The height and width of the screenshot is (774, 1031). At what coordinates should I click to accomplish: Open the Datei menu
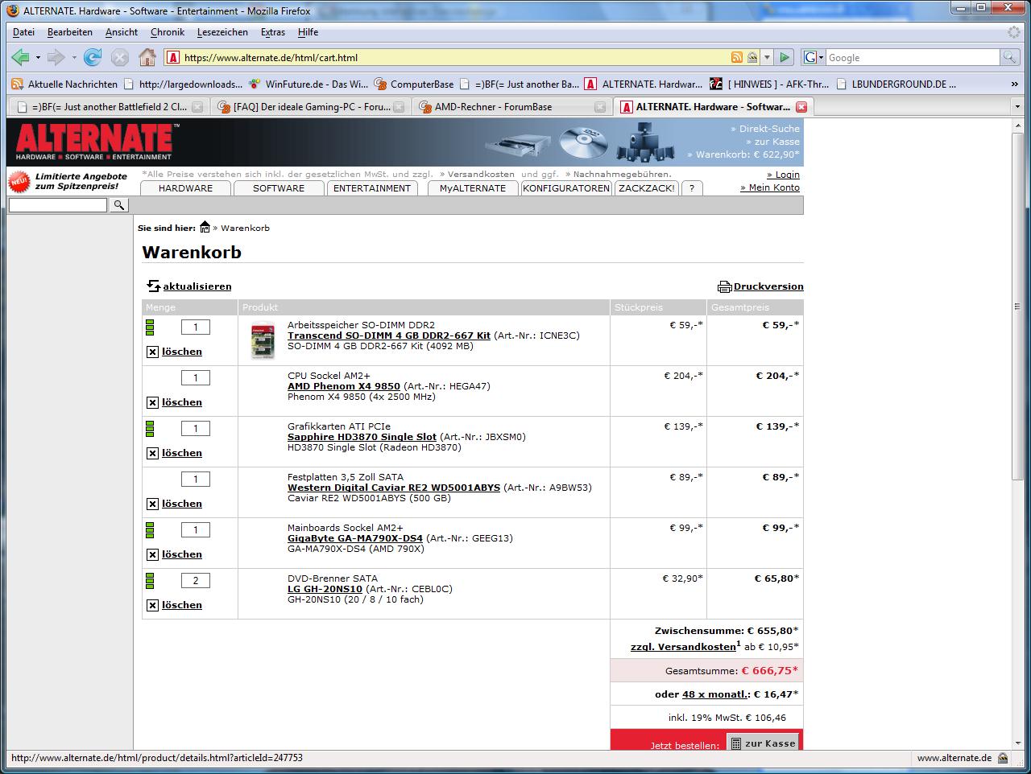[23, 32]
